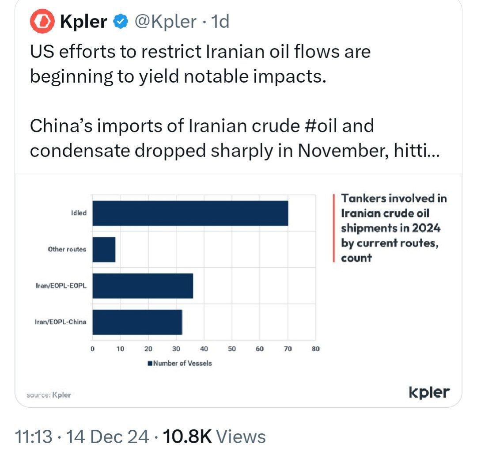Click the Number of Vessels legend label
This screenshot has height=459, width=477.
[x=182, y=363]
